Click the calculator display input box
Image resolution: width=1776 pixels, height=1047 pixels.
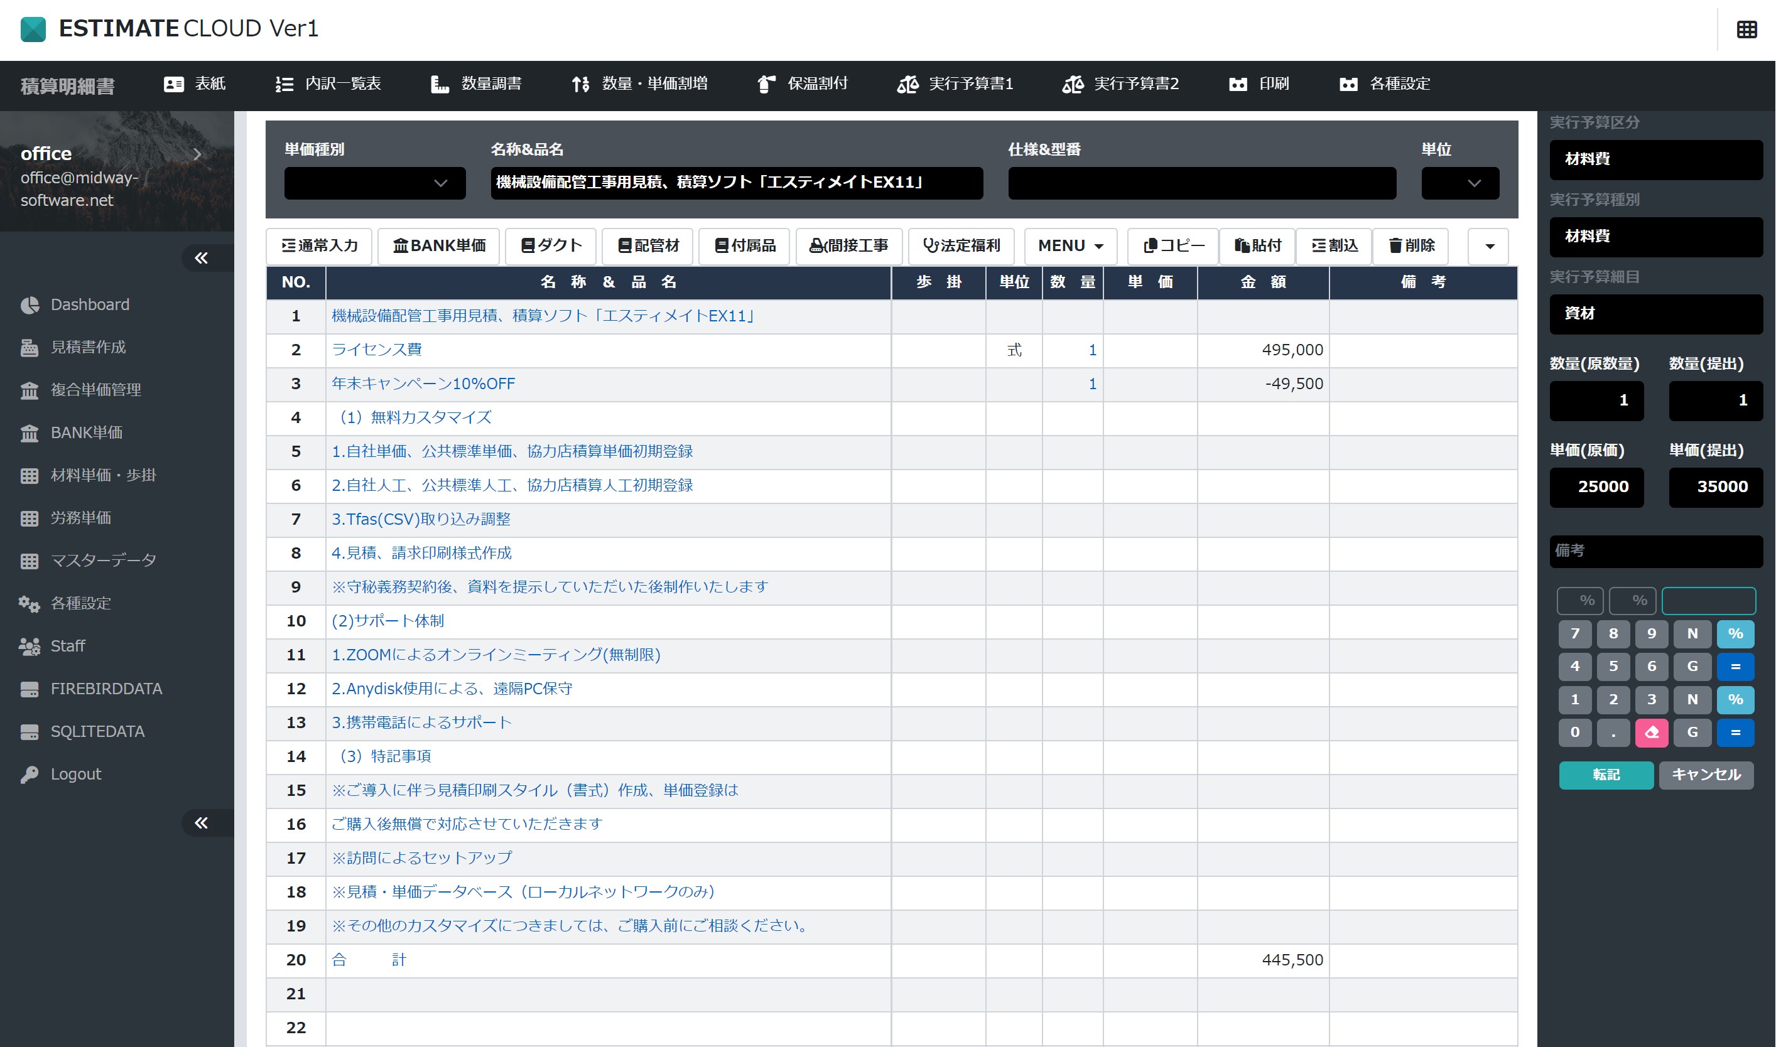(x=1708, y=601)
